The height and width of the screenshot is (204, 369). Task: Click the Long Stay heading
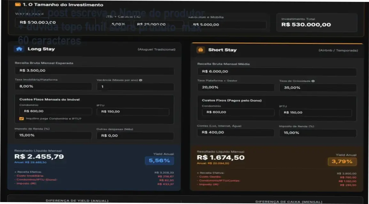[x=41, y=49]
